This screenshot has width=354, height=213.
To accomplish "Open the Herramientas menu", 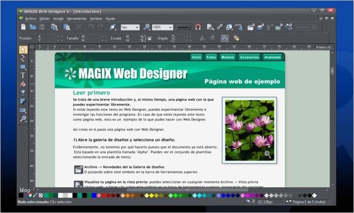I will (77, 19).
